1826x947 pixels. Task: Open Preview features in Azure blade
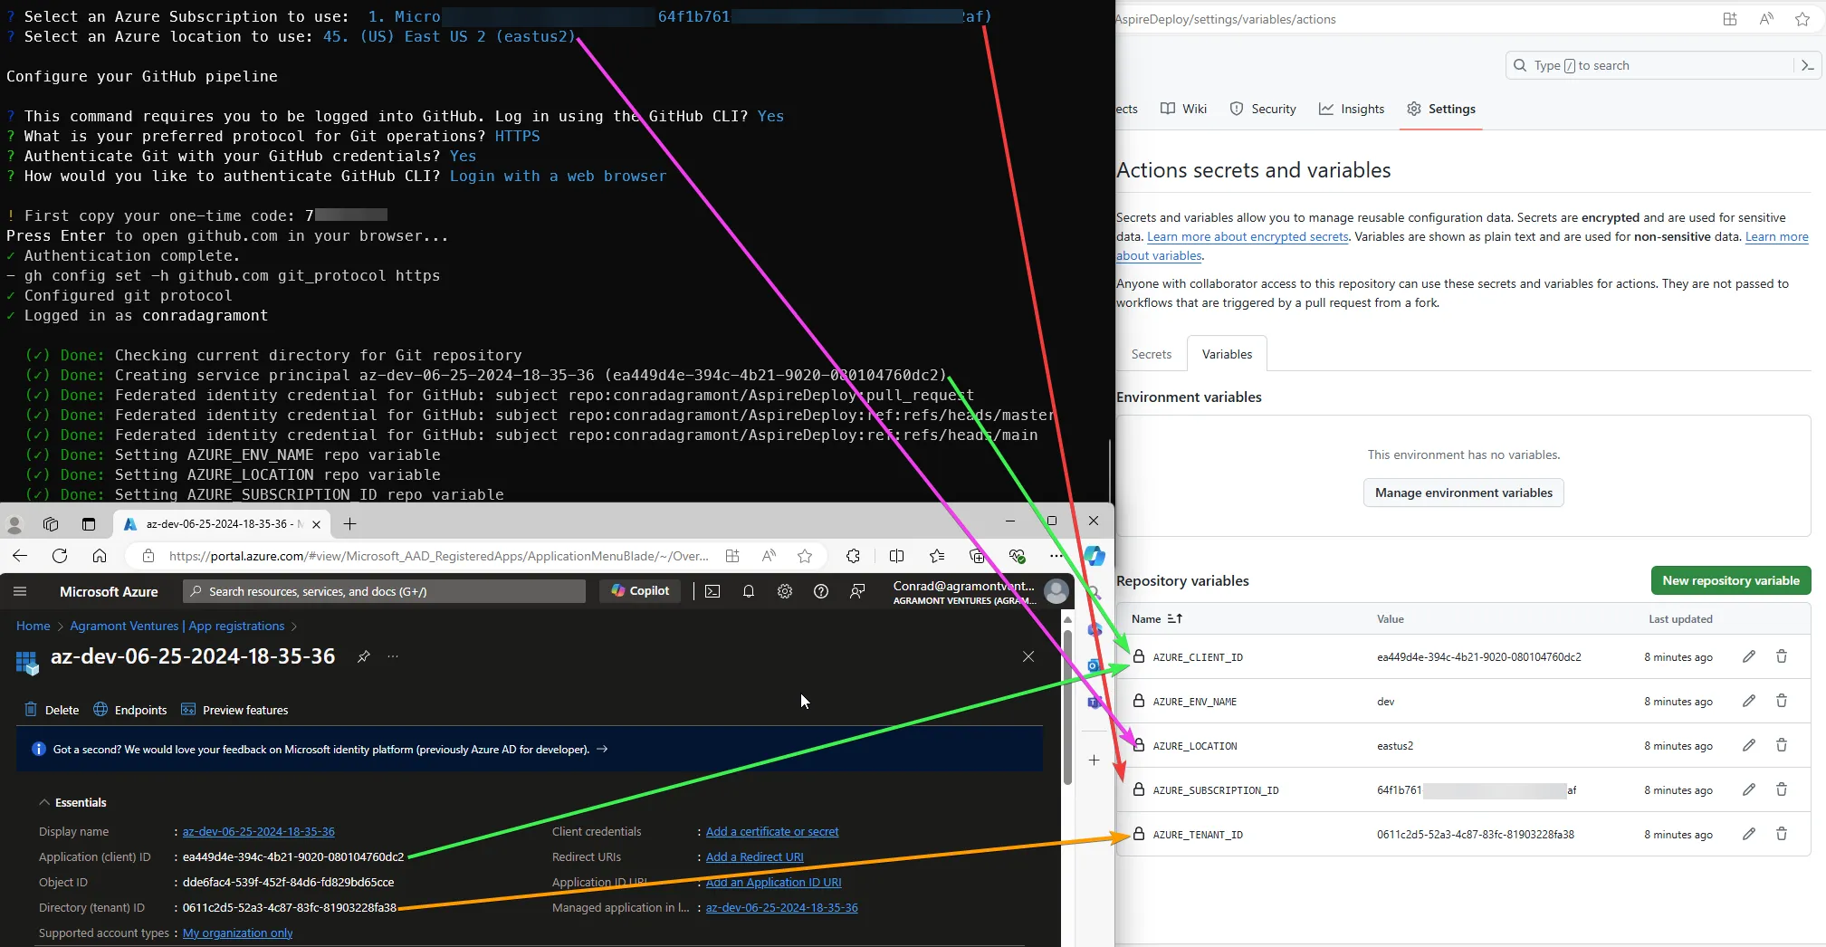coord(234,710)
